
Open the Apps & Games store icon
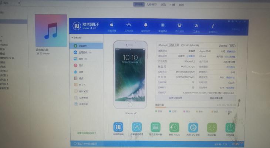tap(129, 27)
